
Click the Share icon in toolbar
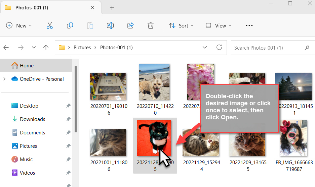coord(130,25)
